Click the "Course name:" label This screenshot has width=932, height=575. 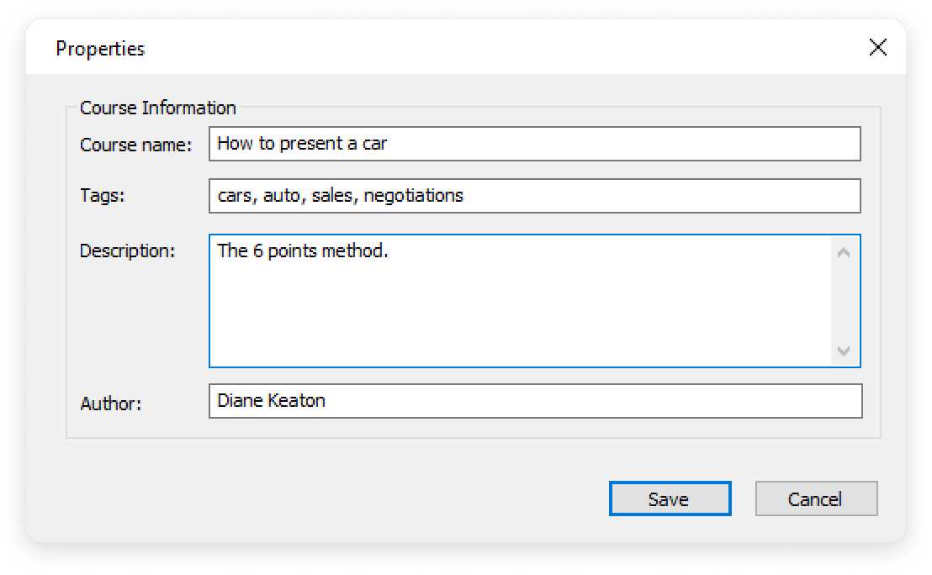coord(136,145)
